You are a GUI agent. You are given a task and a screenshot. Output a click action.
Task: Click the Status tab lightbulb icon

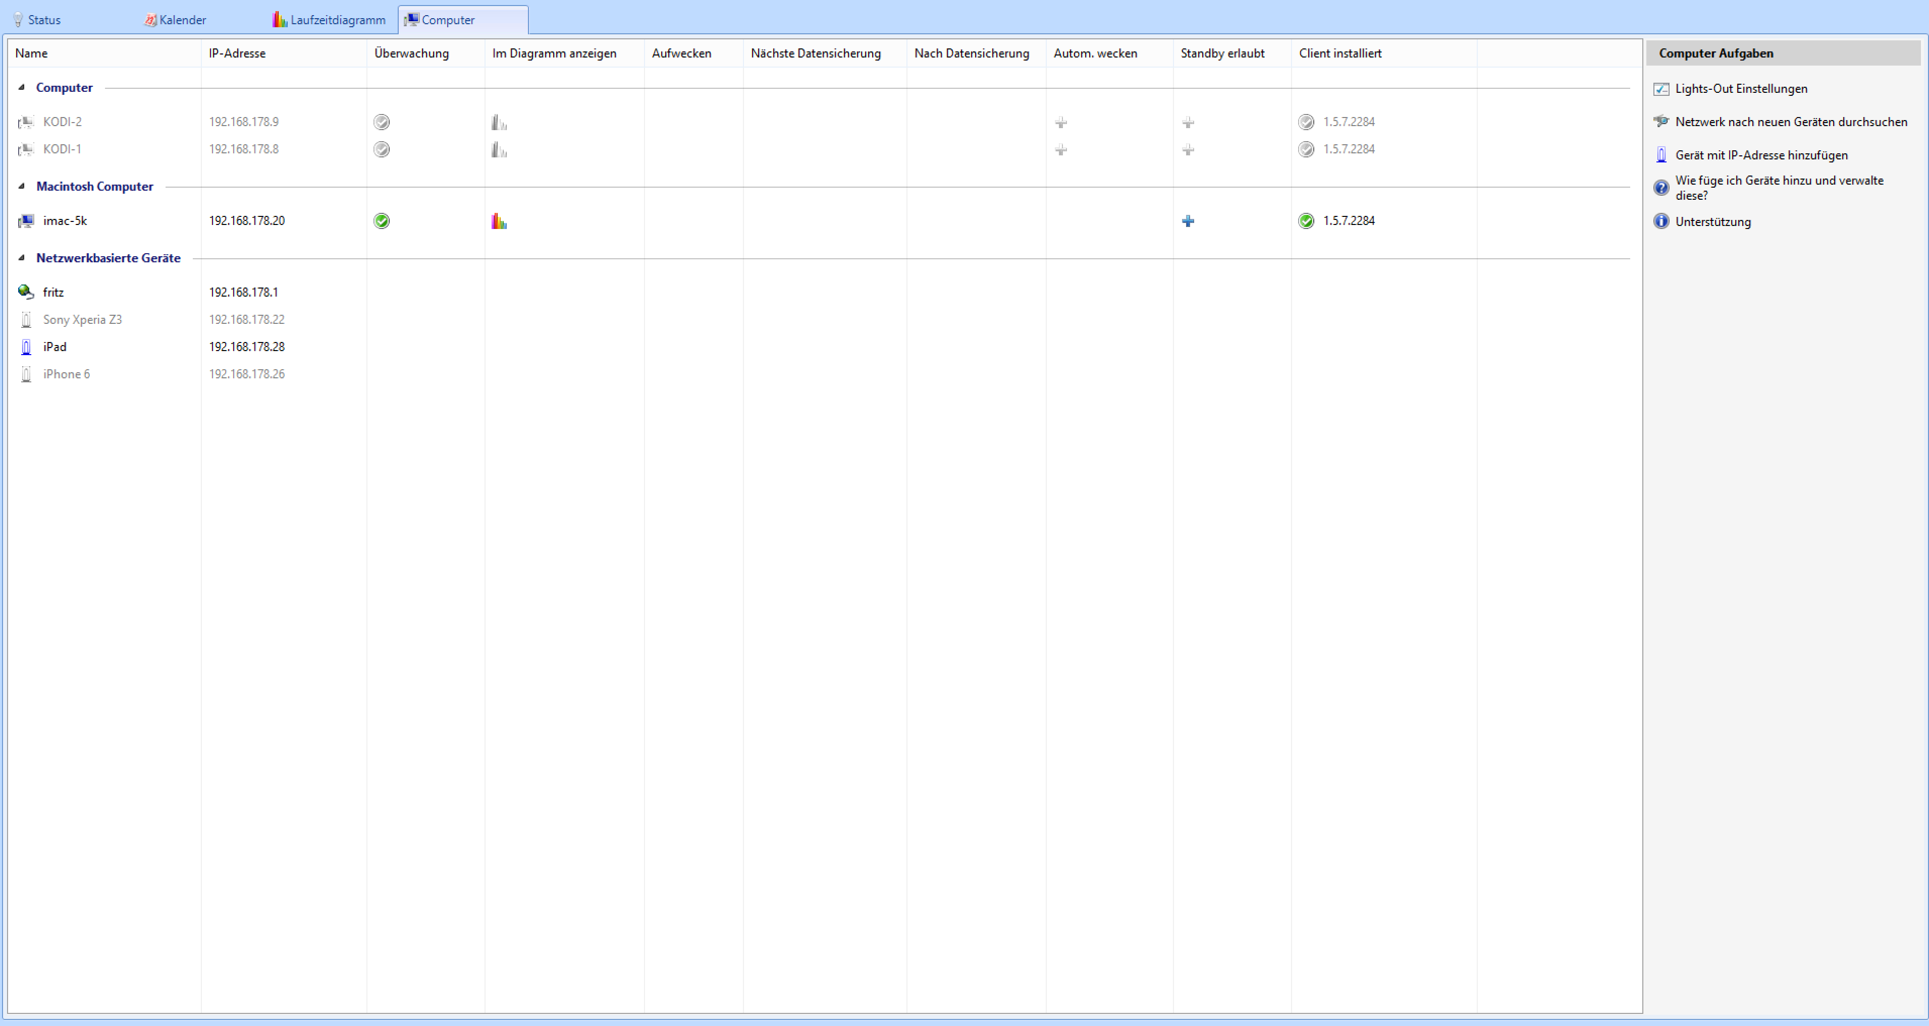pos(18,20)
